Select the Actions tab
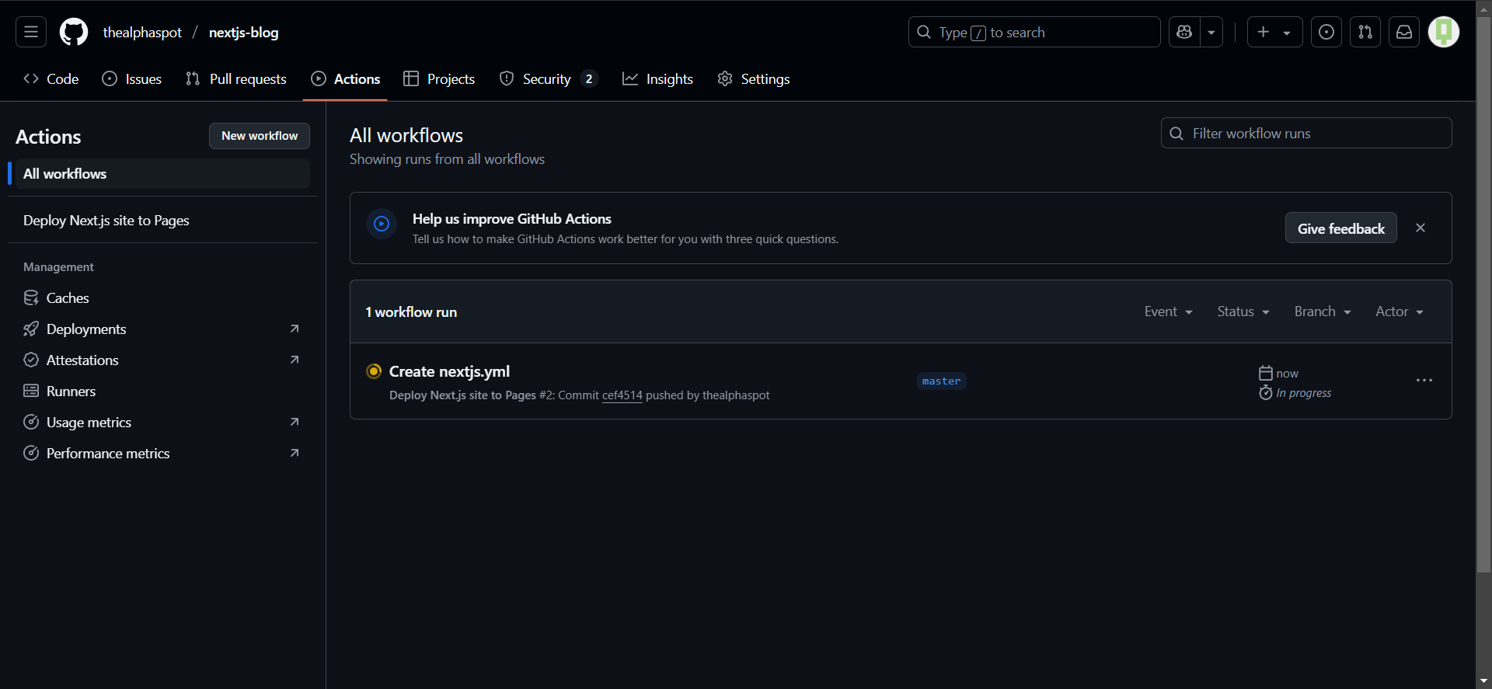 coord(346,78)
